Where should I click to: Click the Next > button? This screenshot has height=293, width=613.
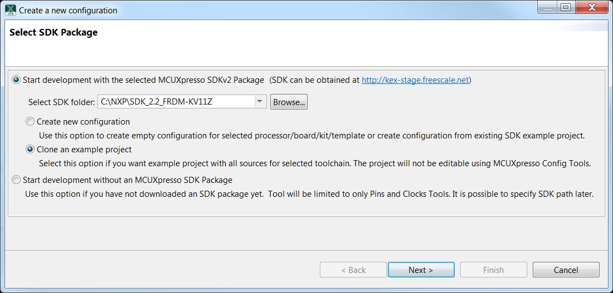point(421,270)
